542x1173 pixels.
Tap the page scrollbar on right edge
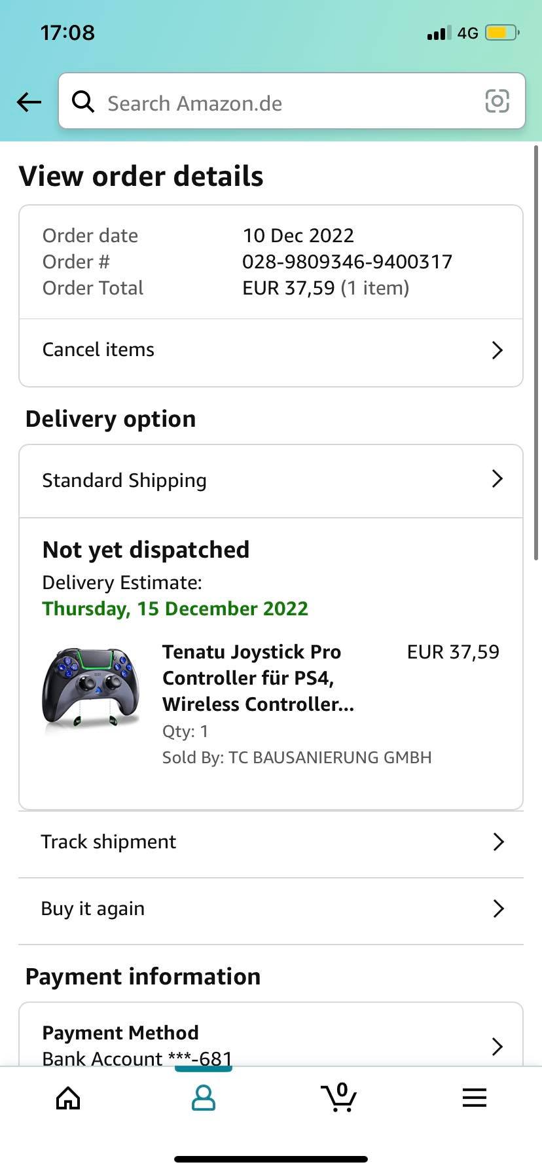tap(537, 353)
